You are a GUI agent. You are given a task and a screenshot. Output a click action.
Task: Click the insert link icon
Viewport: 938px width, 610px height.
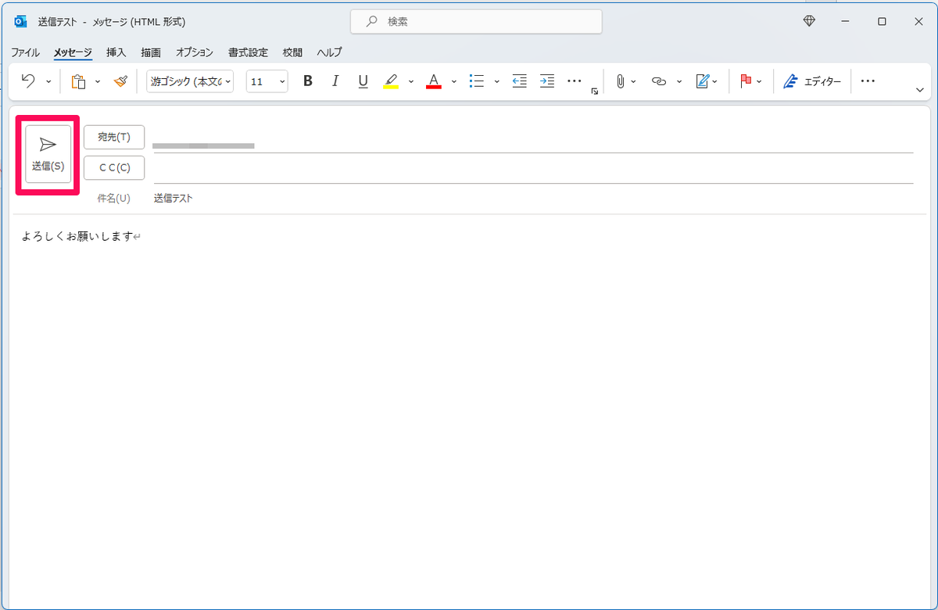[x=659, y=81]
